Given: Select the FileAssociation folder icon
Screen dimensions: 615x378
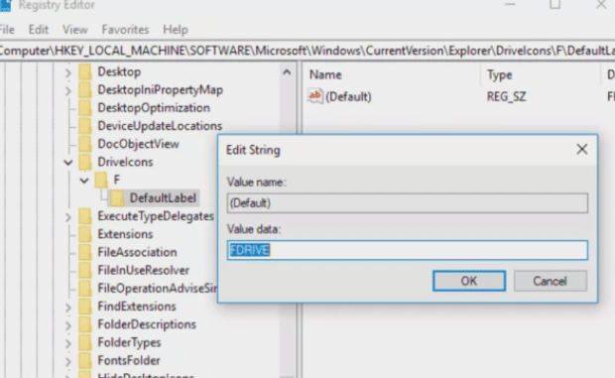Looking at the screenshot, I should 85,252.
